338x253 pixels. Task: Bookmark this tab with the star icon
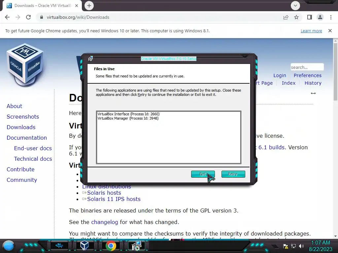tap(296, 17)
